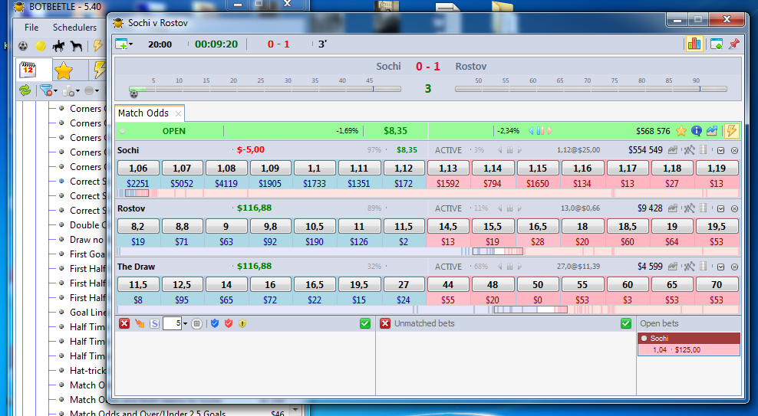758x416 pixels.
Task: Close the Sochi selection row
Action: pos(734,151)
